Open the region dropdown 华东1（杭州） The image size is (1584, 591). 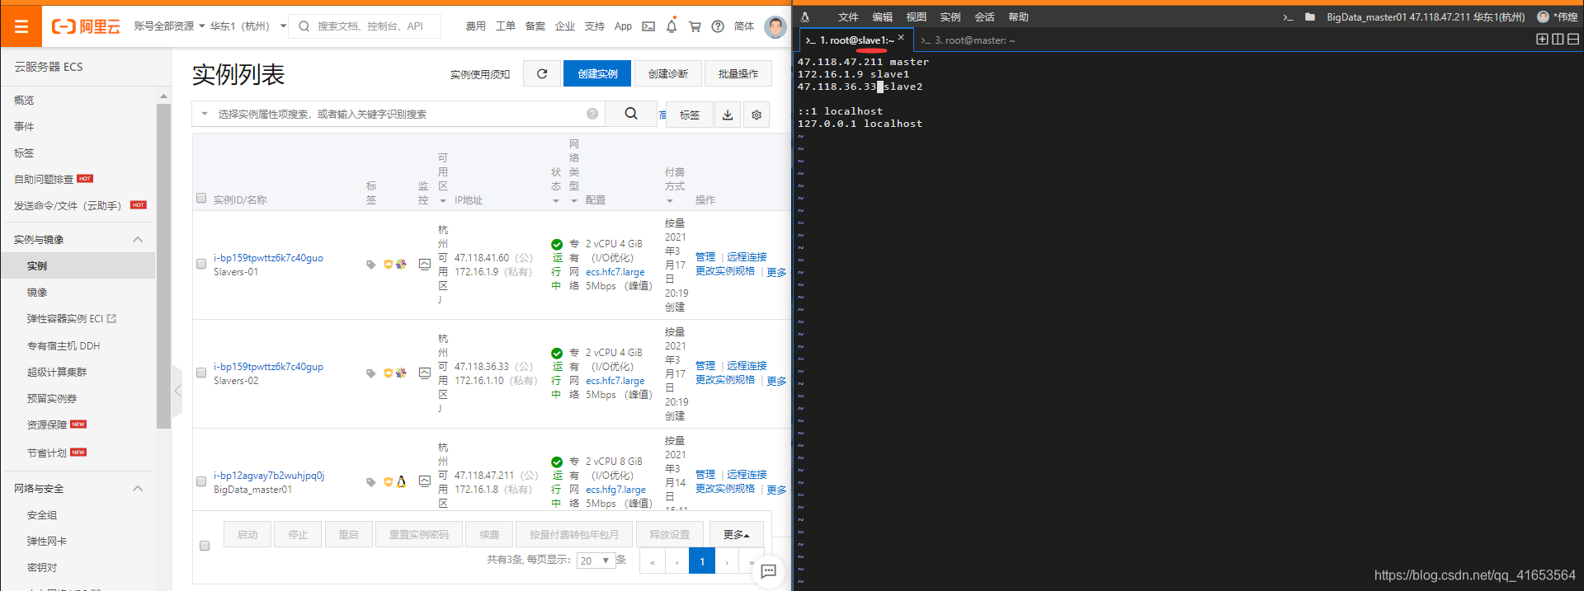coord(247,26)
